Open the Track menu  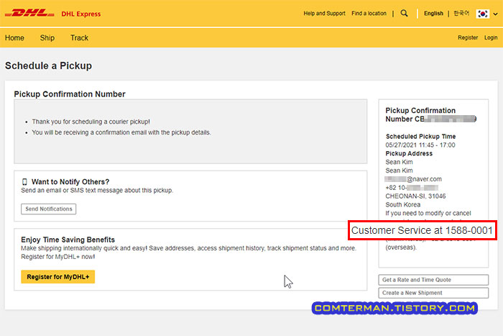[79, 38]
